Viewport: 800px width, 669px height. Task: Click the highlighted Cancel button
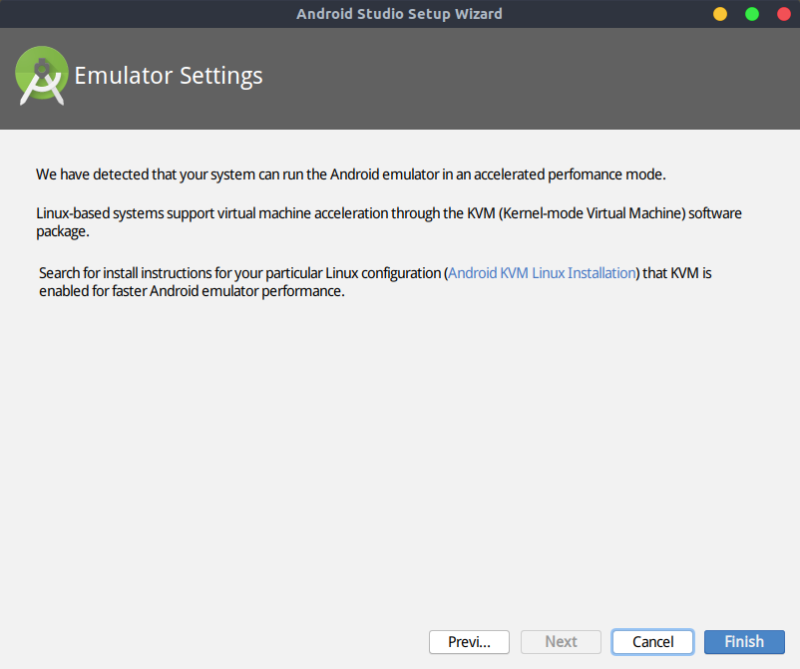point(652,641)
